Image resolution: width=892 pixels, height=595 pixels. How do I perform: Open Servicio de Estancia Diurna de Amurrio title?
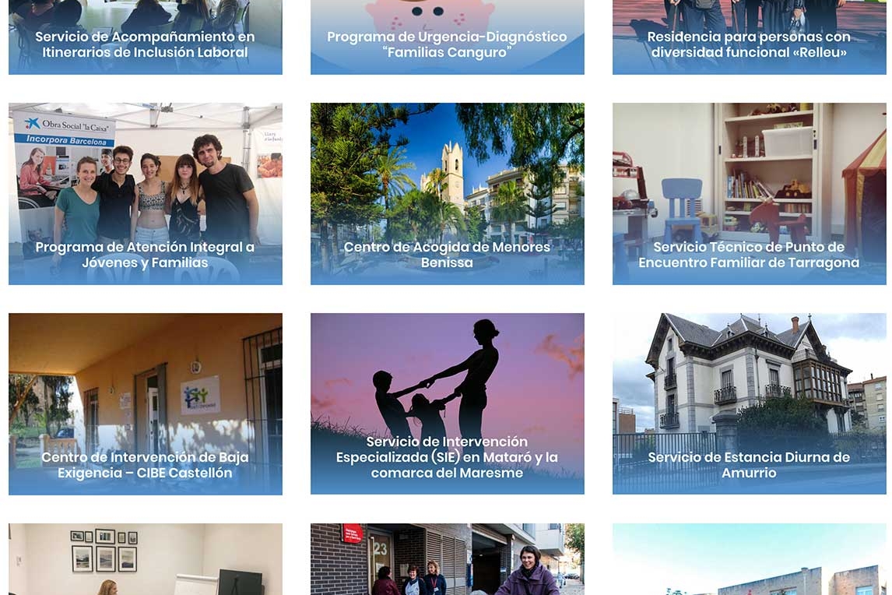749,465
